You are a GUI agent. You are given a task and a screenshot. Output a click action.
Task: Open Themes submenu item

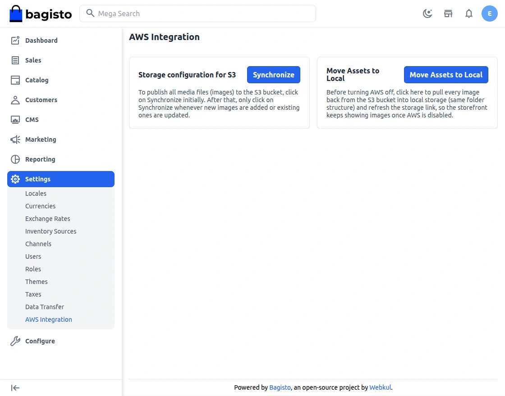tap(37, 282)
